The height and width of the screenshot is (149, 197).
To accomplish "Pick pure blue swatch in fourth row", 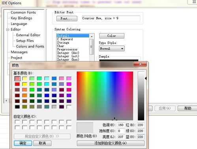I will pyautogui.click(x=47, y=95).
